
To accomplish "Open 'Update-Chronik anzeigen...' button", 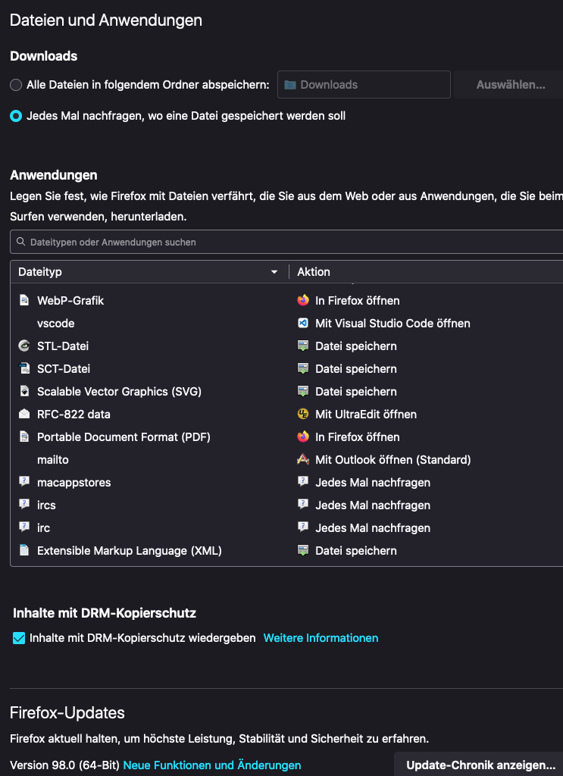I will (x=480, y=765).
